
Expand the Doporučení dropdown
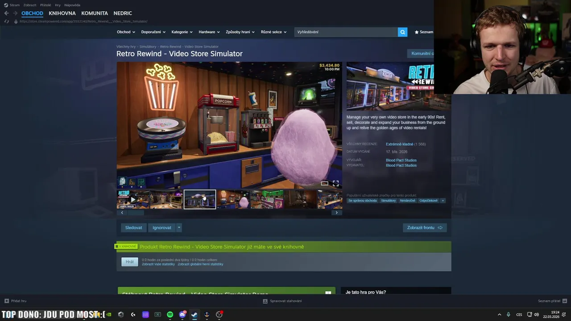pyautogui.click(x=153, y=32)
